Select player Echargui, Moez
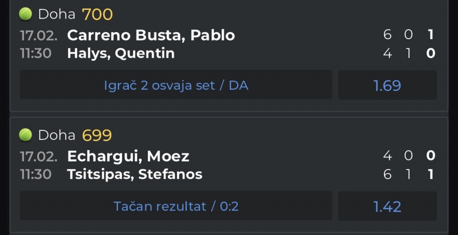Viewport: 458px width, 235px height. (128, 156)
